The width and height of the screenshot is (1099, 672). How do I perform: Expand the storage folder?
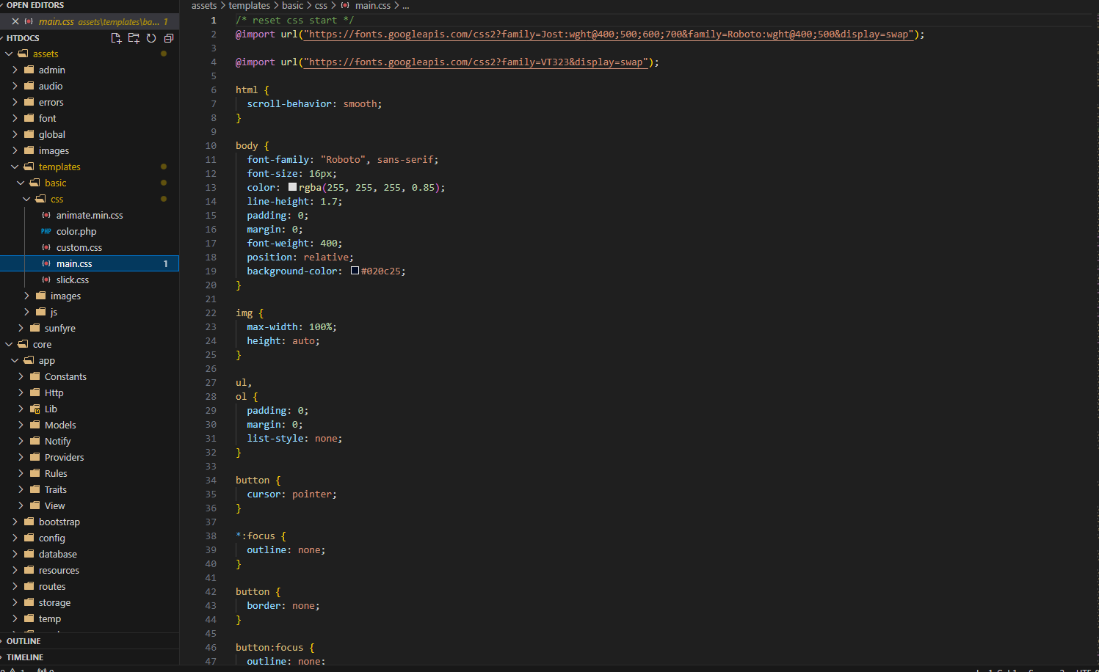90,602
